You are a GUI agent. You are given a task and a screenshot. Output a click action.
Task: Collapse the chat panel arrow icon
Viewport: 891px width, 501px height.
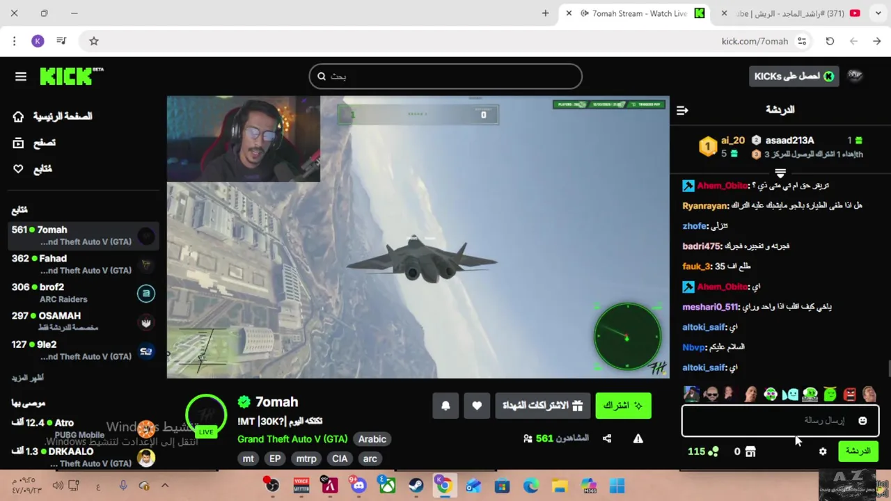click(682, 110)
